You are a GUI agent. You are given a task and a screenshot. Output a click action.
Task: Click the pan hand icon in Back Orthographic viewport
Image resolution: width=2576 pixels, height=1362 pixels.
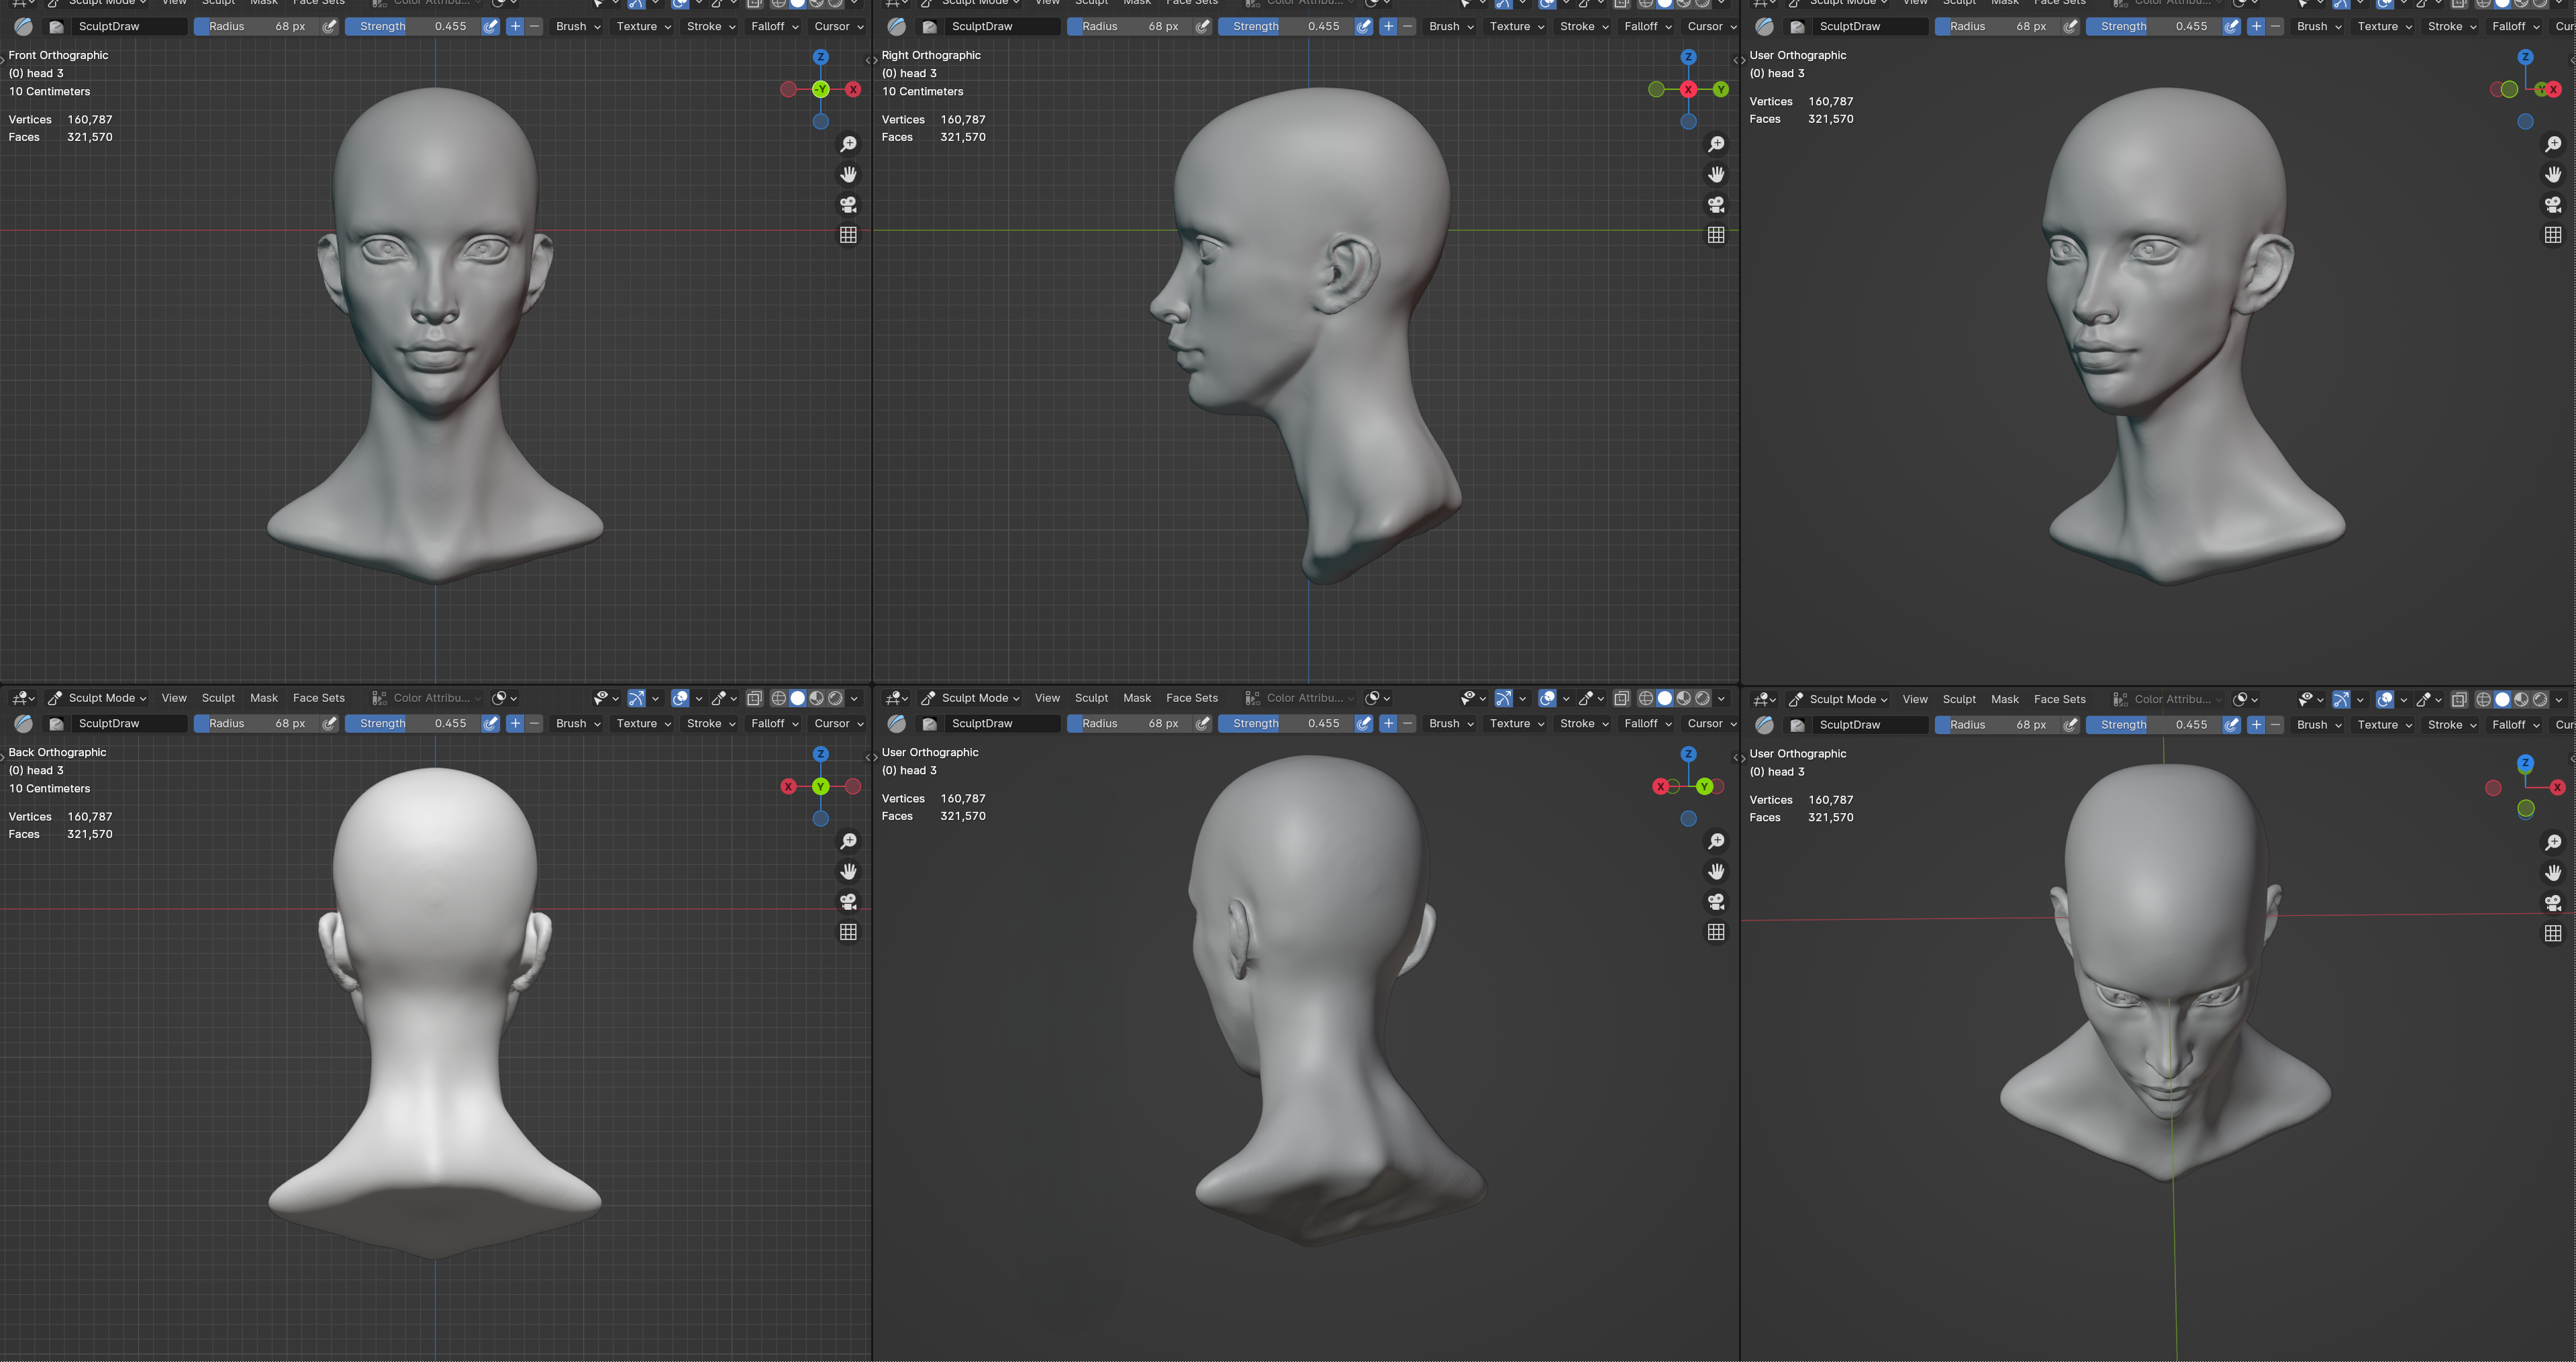pos(848,872)
